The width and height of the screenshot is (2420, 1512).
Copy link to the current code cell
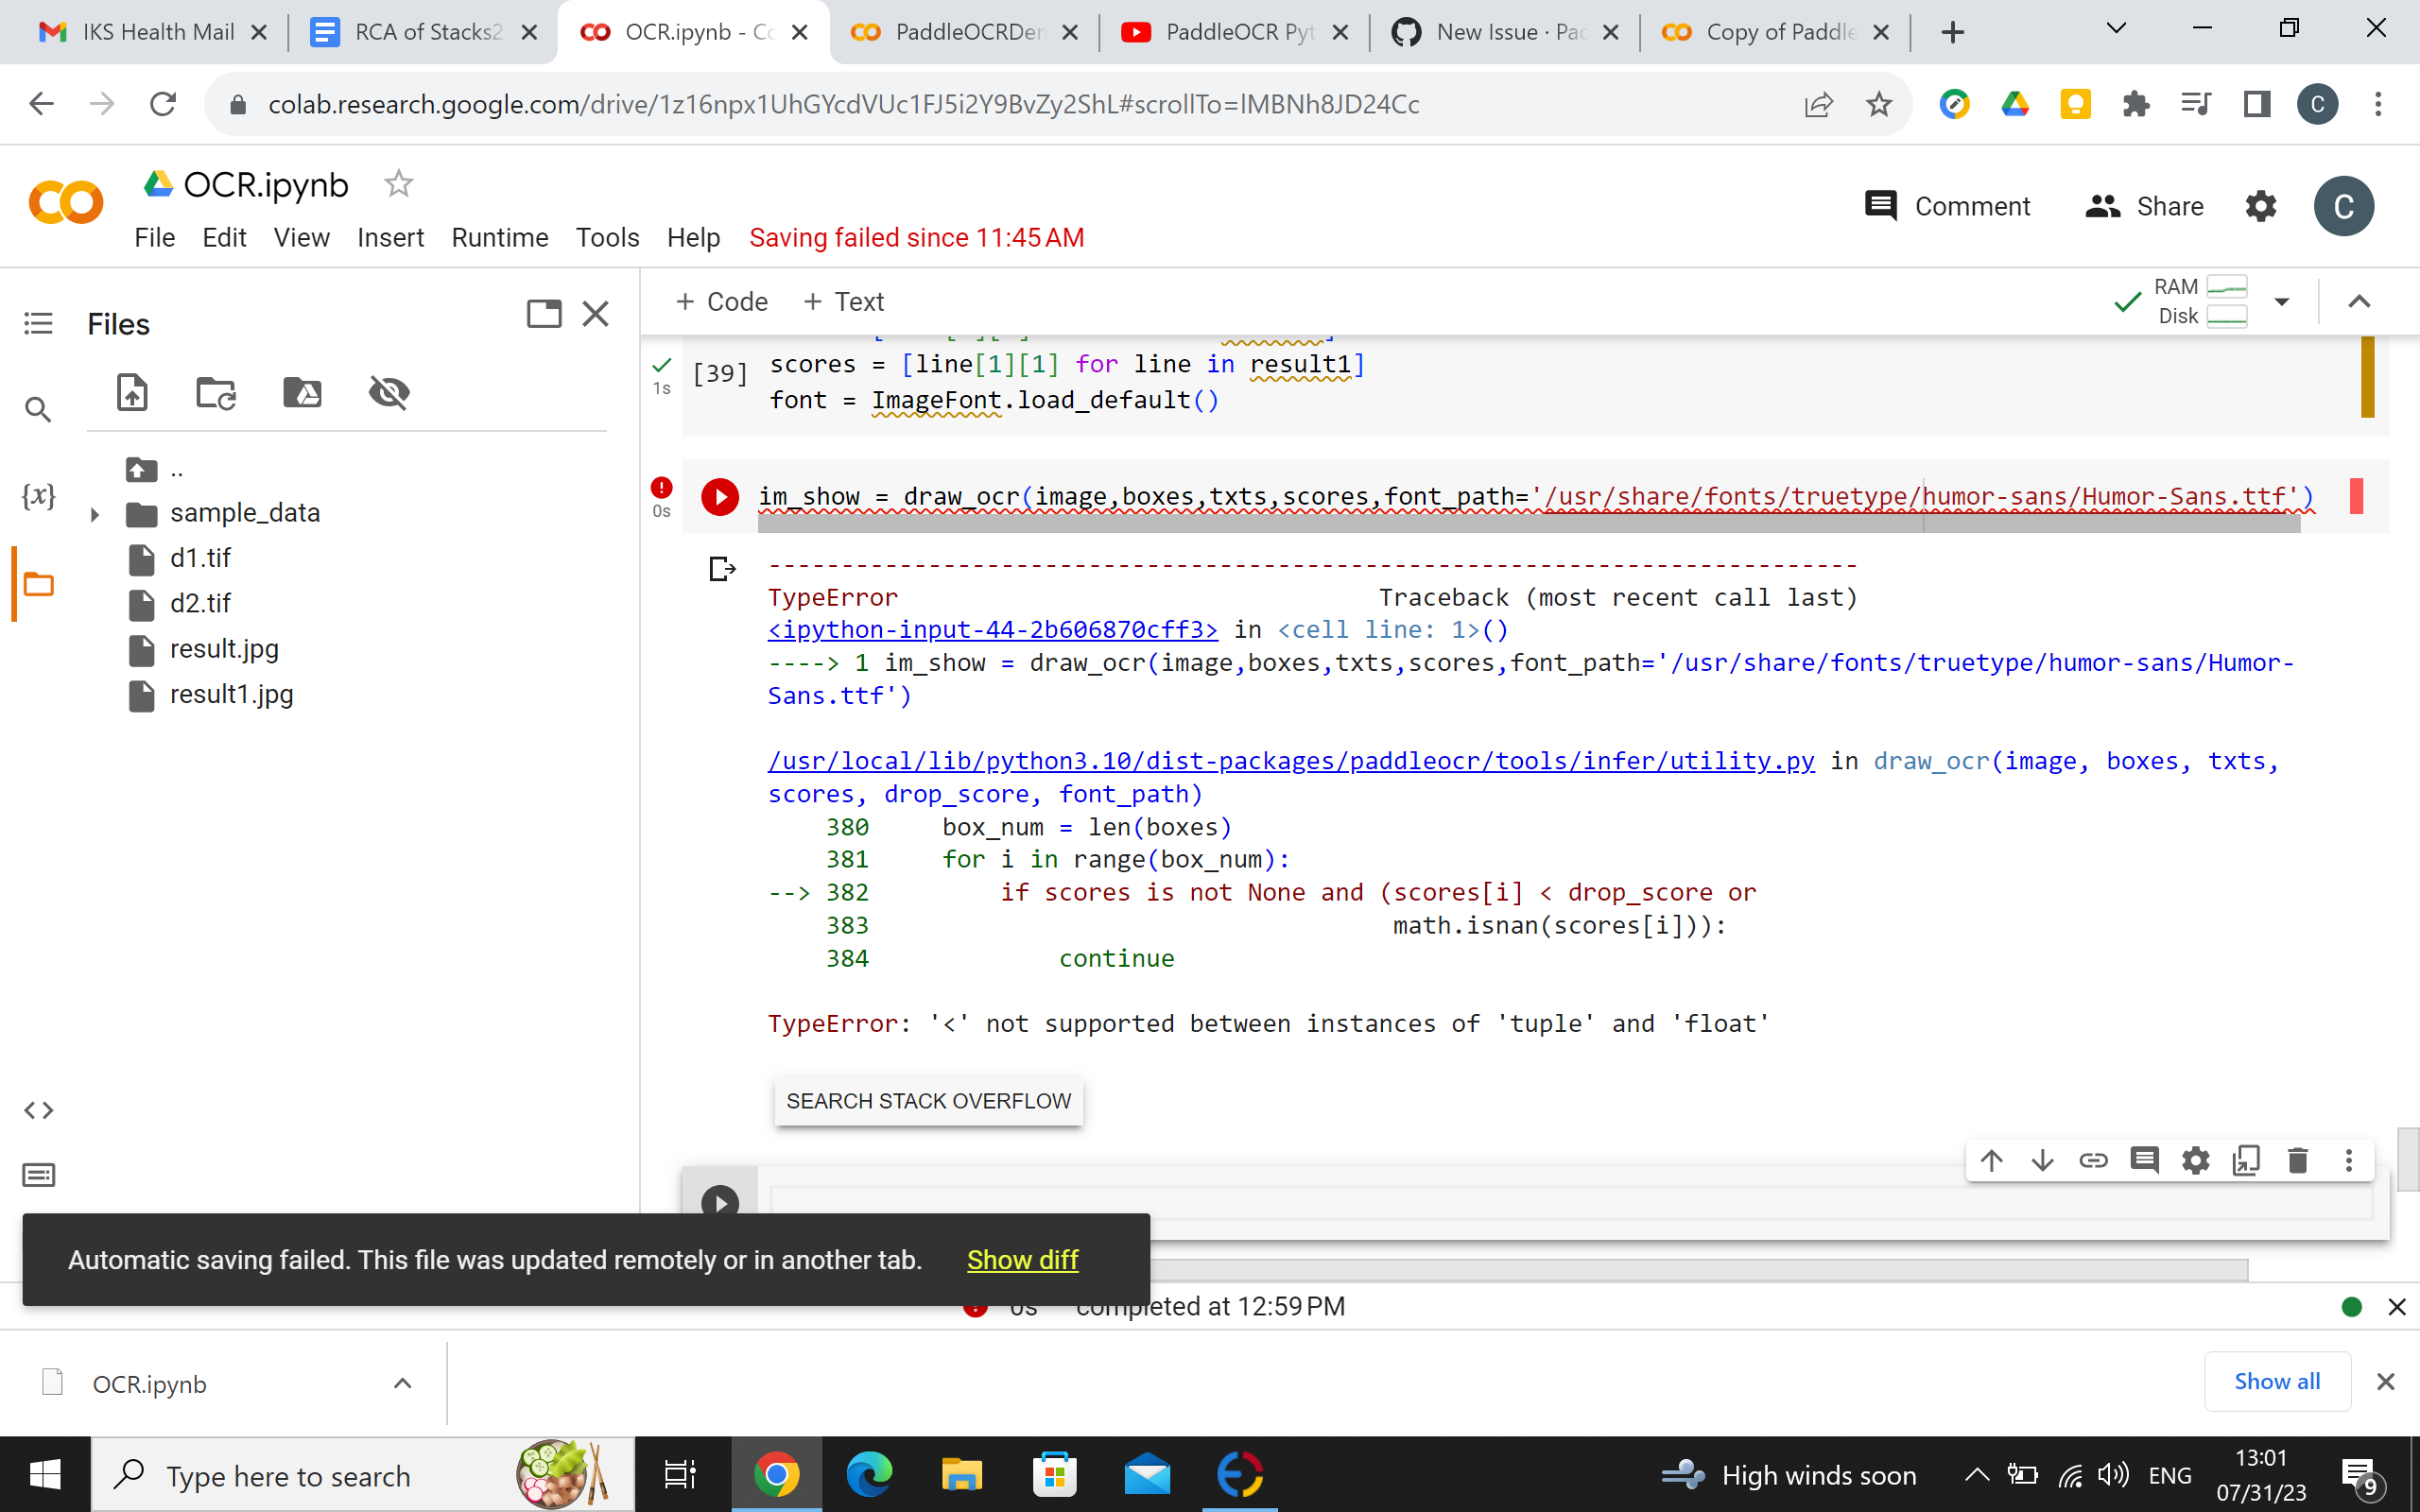[x=2093, y=1160]
